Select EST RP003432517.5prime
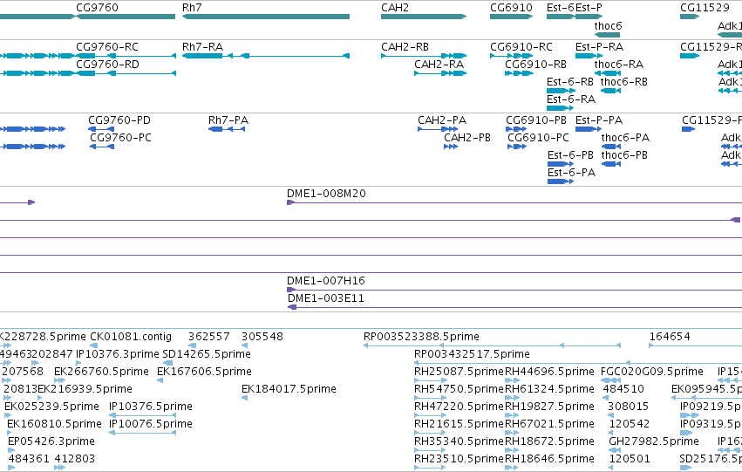Viewport: 742px width, 472px height. [x=472, y=354]
